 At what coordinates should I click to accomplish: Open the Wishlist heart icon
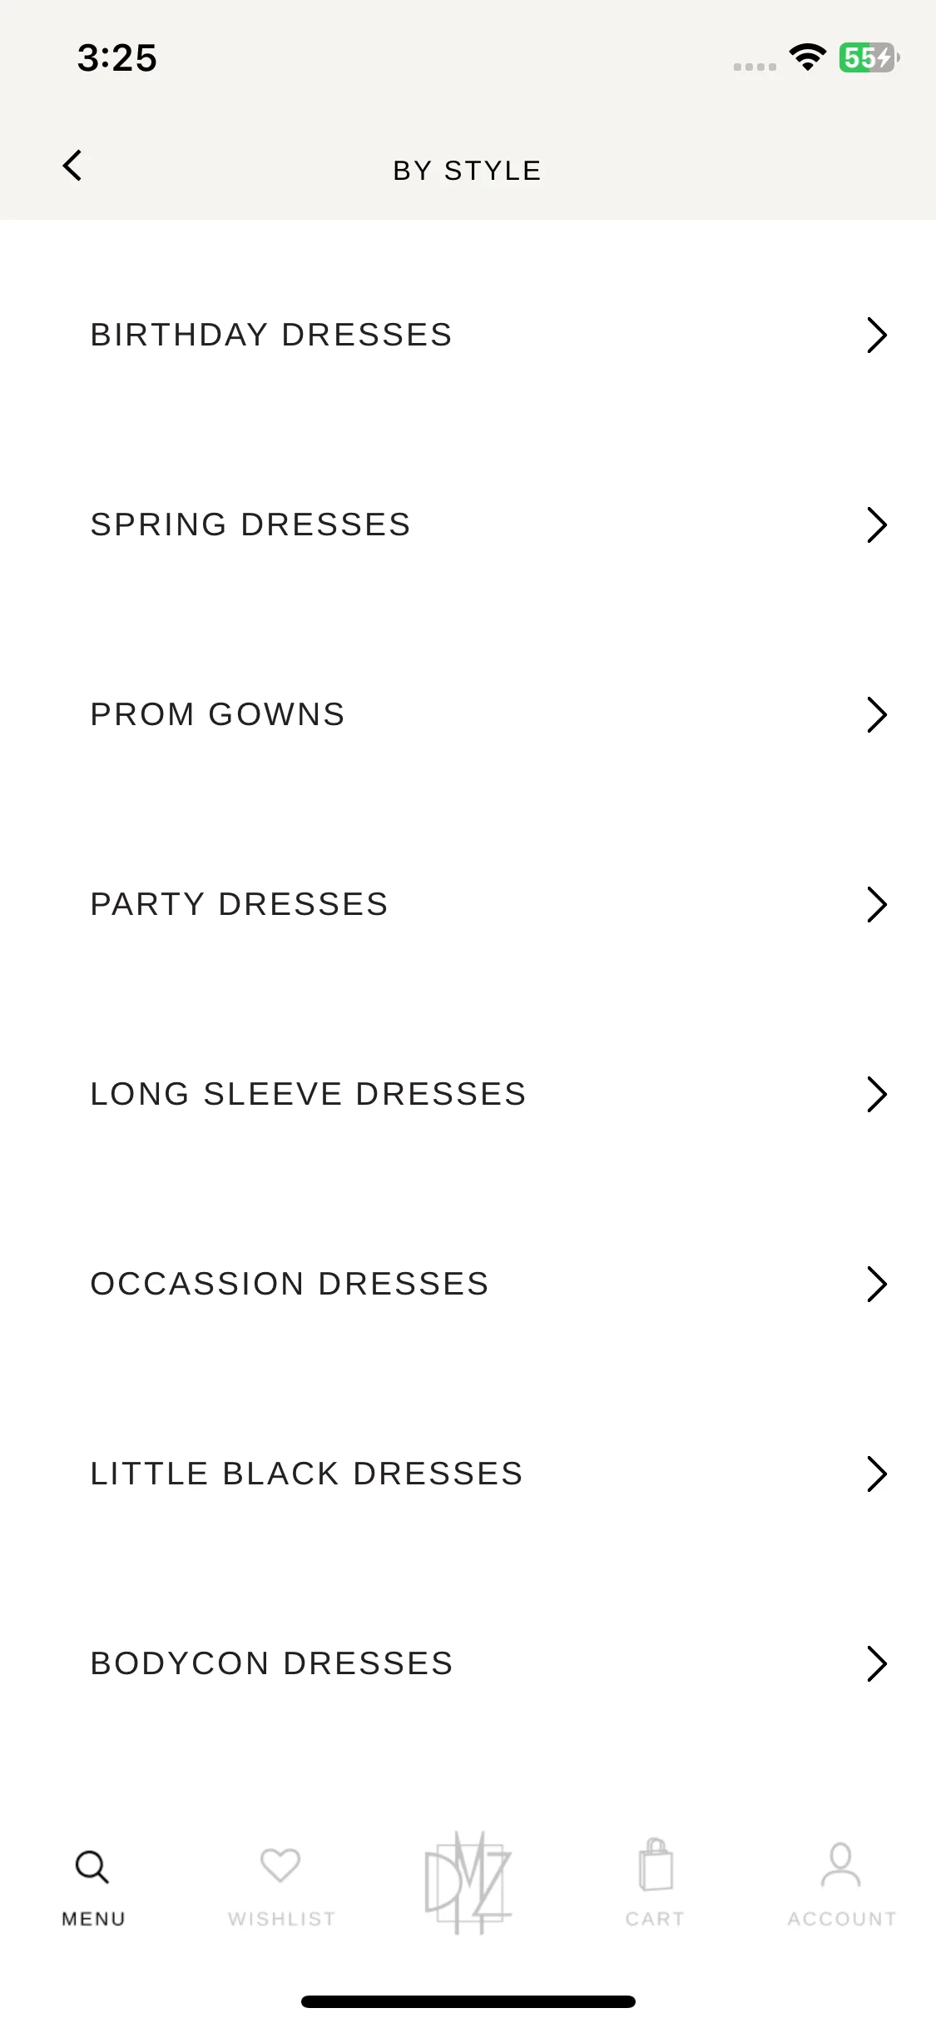280,1865
